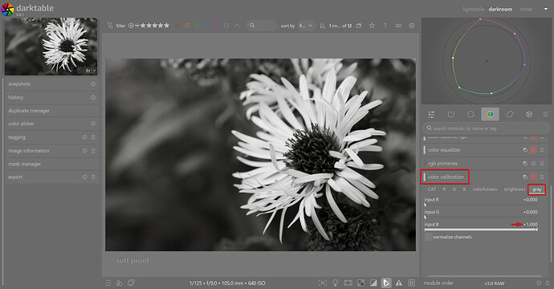The height and width of the screenshot is (289, 554).
Task: Toggle color assessment lightbulb icon
Action: (x=336, y=283)
